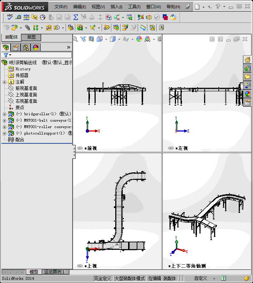Click the Reference Geometry icon
253x283 pixels.
point(93,27)
